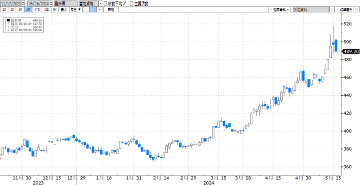The height and width of the screenshot is (185, 360).
Task: Click the 489.20 last price axis label
Action: (351, 52)
